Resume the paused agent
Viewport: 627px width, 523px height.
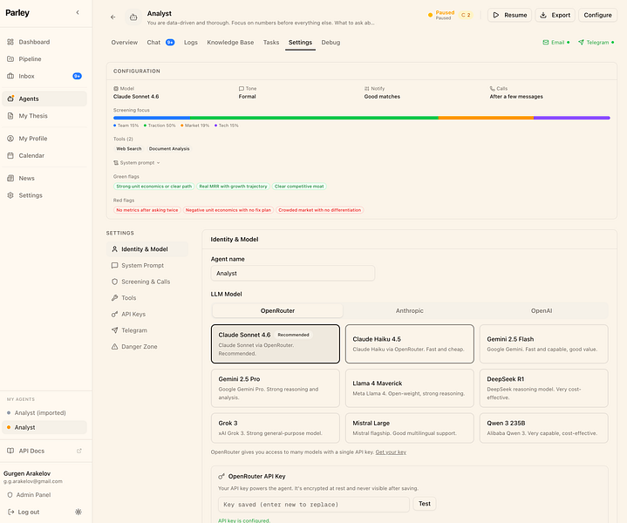coord(509,15)
